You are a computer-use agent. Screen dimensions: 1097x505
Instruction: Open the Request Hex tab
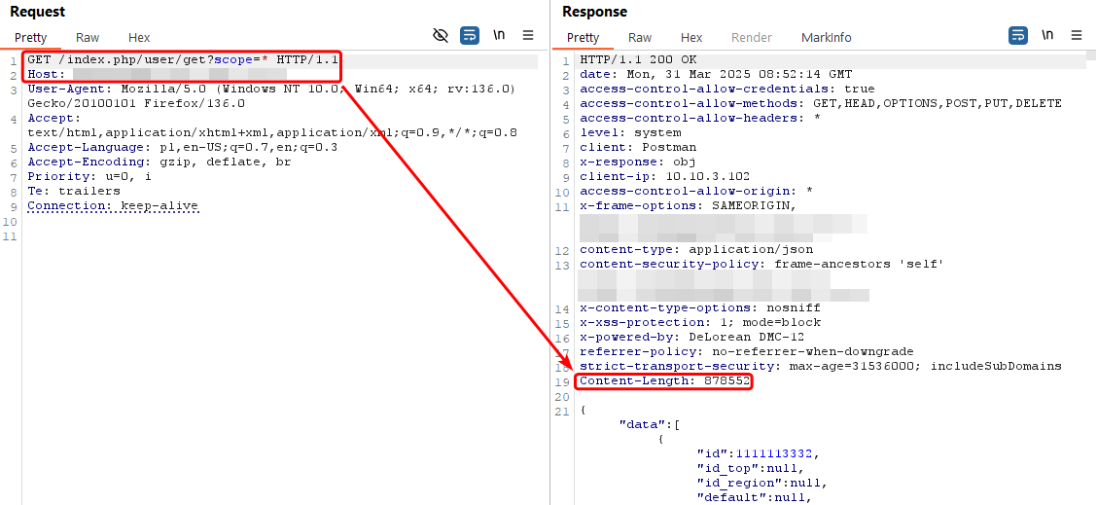pos(138,38)
